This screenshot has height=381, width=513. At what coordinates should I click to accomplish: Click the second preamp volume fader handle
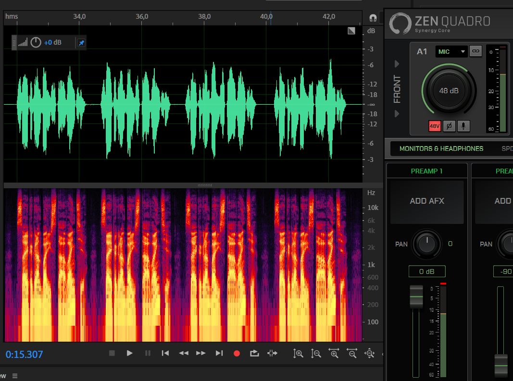click(x=501, y=365)
